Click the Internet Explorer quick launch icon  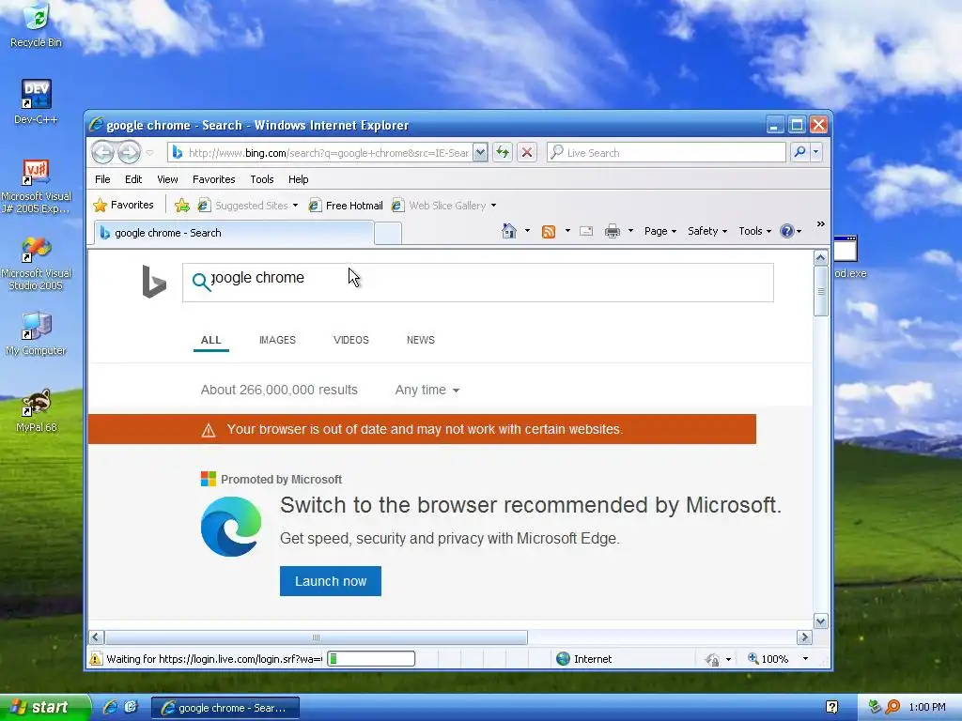point(111,707)
